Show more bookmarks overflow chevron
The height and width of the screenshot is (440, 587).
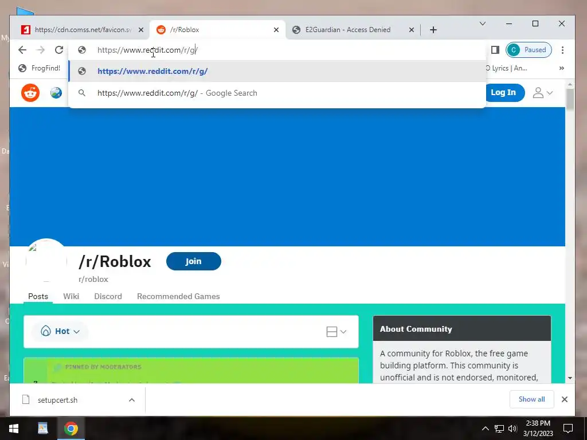click(562, 68)
